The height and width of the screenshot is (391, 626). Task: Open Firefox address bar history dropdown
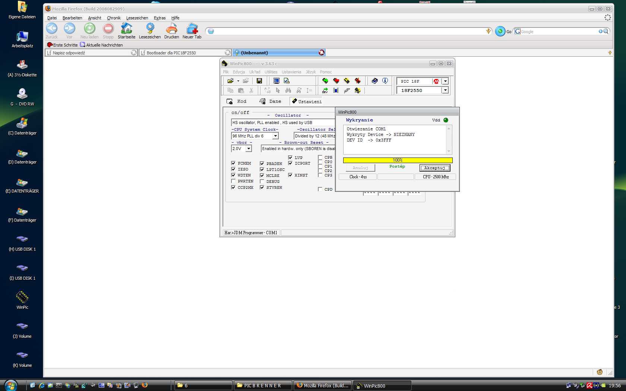(488, 31)
